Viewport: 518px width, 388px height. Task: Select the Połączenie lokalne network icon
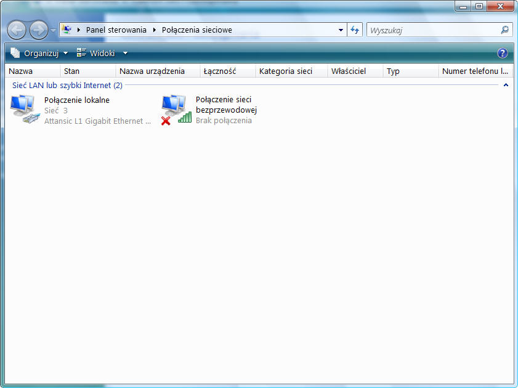25,110
